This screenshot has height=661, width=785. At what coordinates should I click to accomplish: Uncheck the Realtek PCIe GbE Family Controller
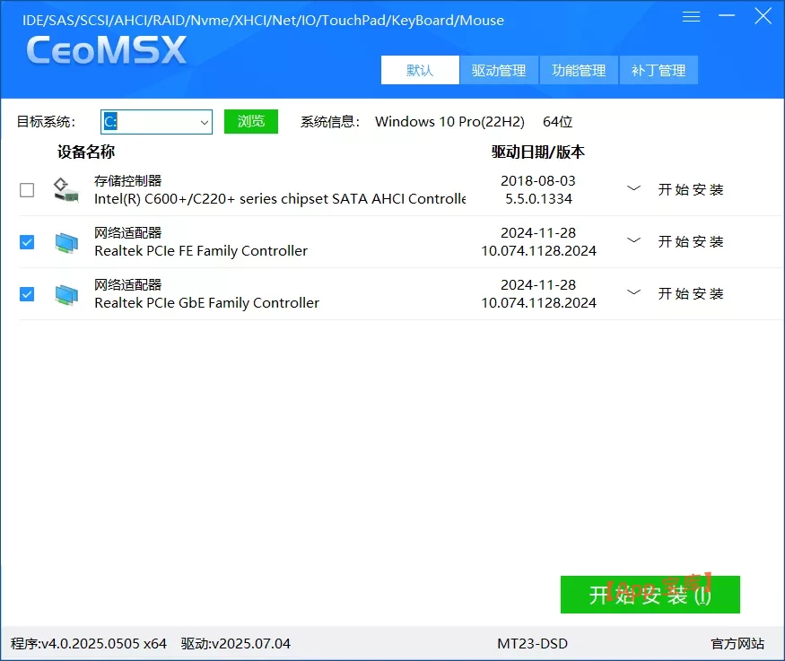[27, 294]
